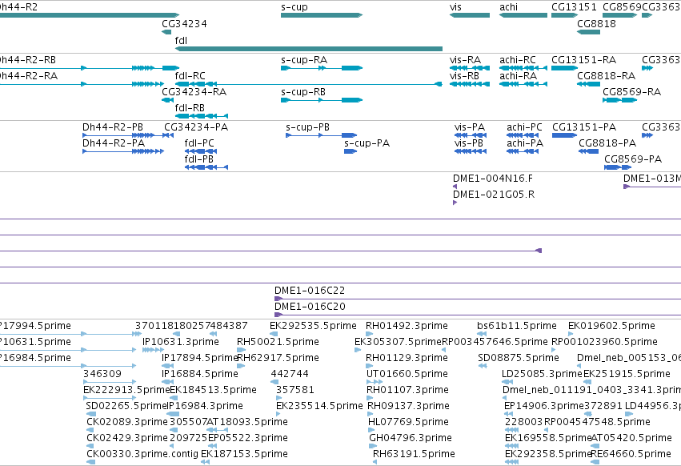Select EST CK02089.3prime
Viewport: 681px width, 466px height.
click(90, 430)
